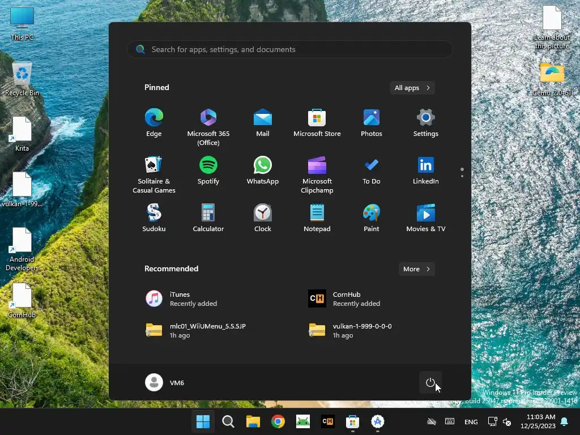This screenshot has height=435, width=580.
Task: Open Movies & TV
Action: (x=426, y=218)
